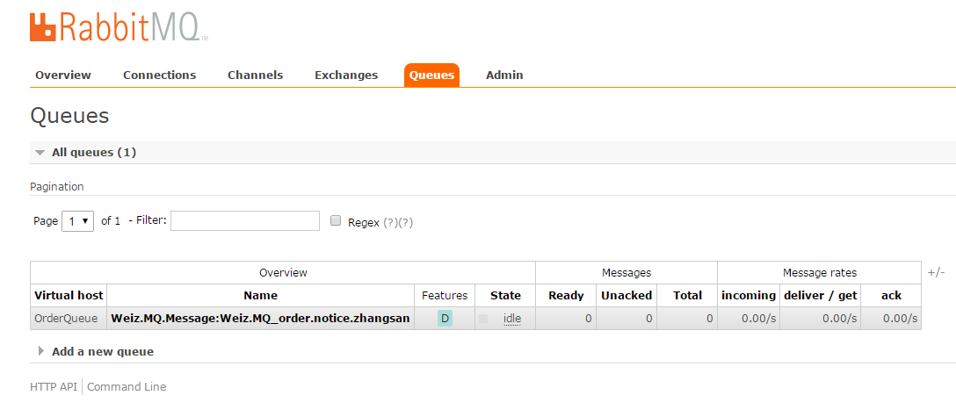Enable the Regex checkbox
Viewport: 956px width, 417px height.
coord(336,221)
